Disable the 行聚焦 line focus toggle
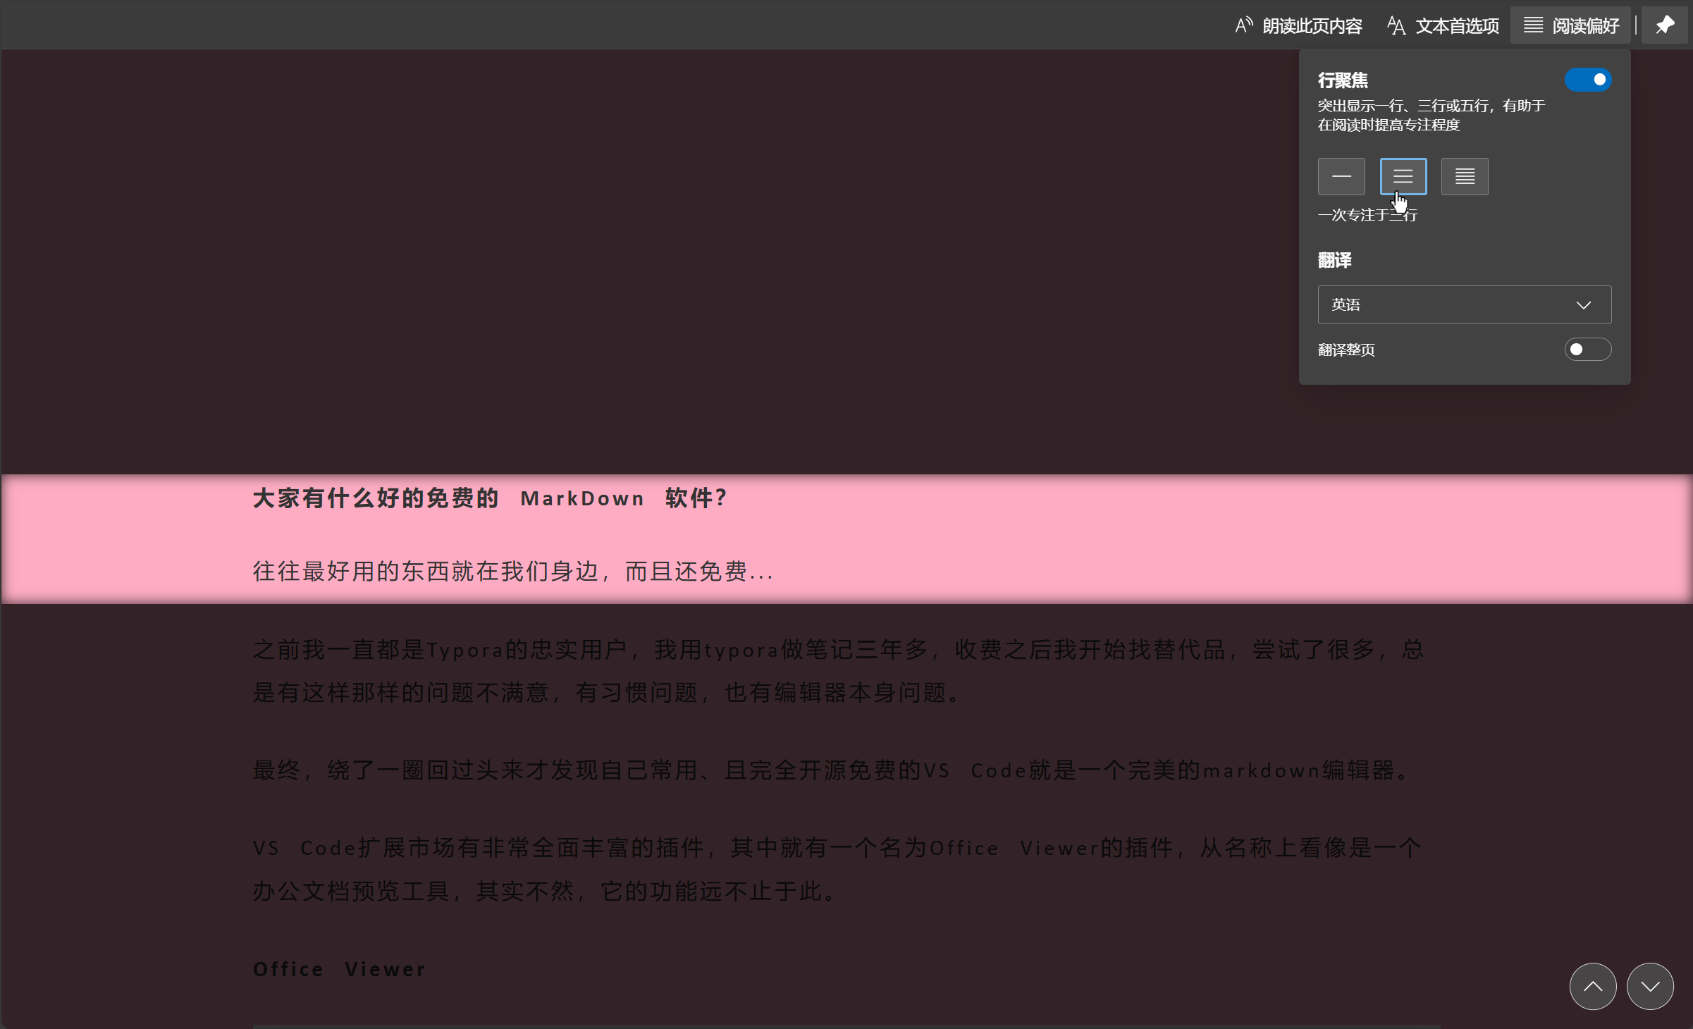The image size is (1693, 1029). click(1587, 80)
